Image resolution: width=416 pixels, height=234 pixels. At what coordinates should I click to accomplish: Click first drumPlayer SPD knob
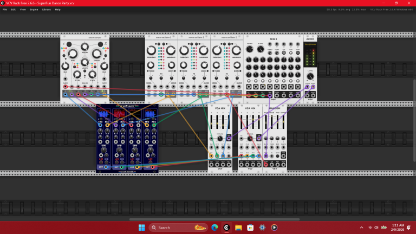pyautogui.click(x=104, y=150)
